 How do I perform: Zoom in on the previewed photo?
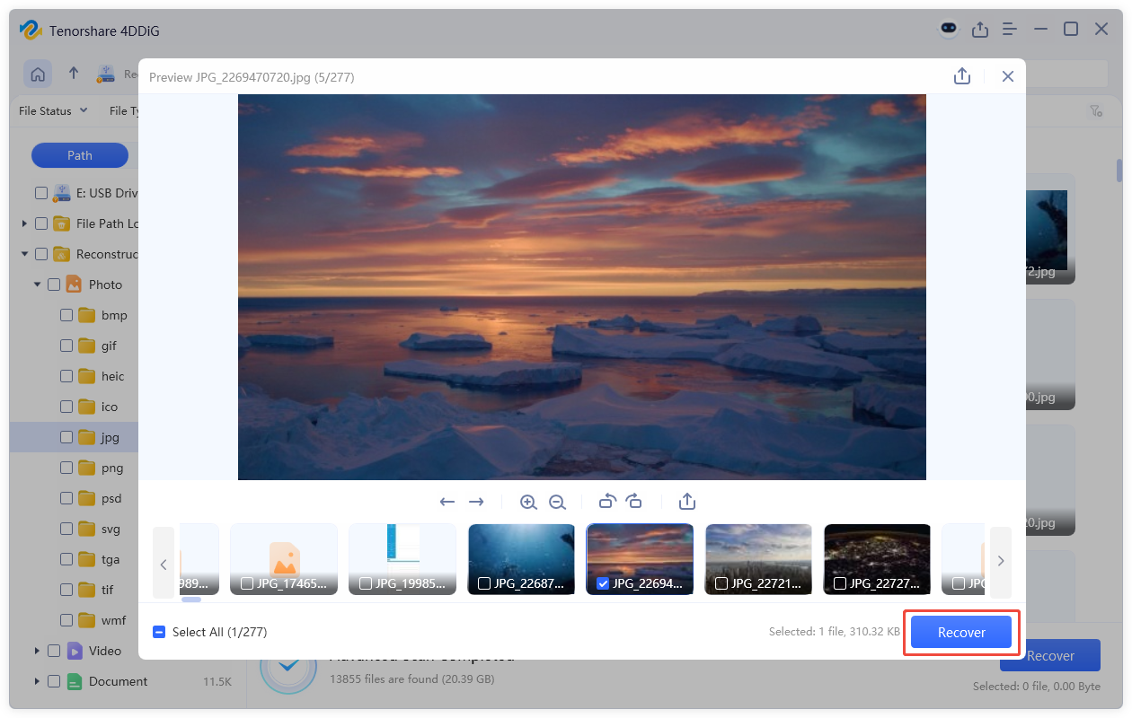pyautogui.click(x=528, y=502)
